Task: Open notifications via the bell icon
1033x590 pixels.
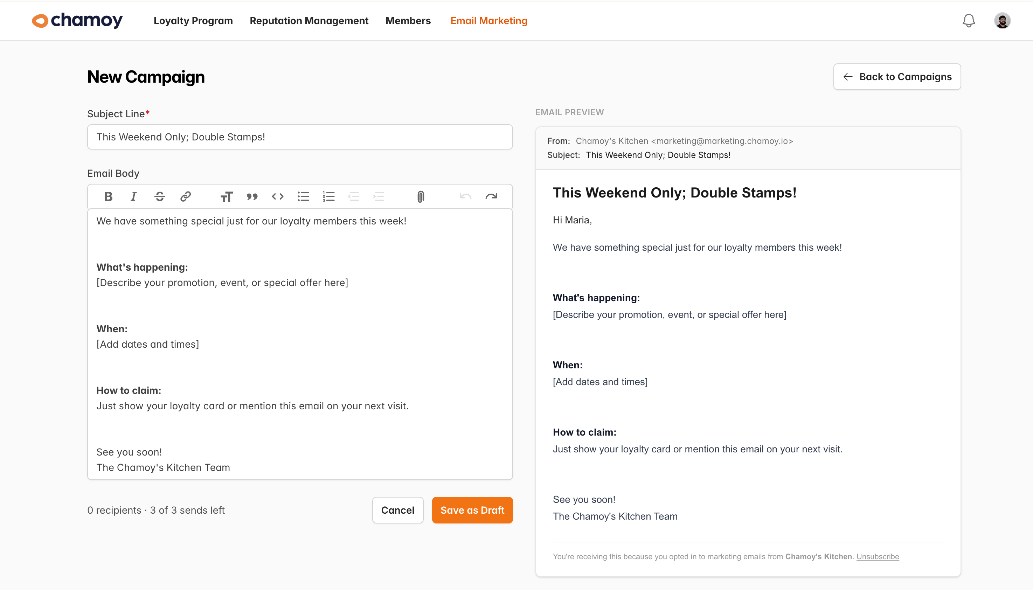Action: (x=968, y=20)
